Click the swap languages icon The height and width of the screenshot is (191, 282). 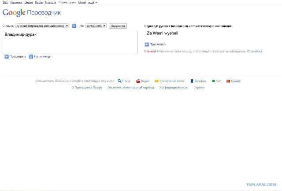(x=74, y=26)
